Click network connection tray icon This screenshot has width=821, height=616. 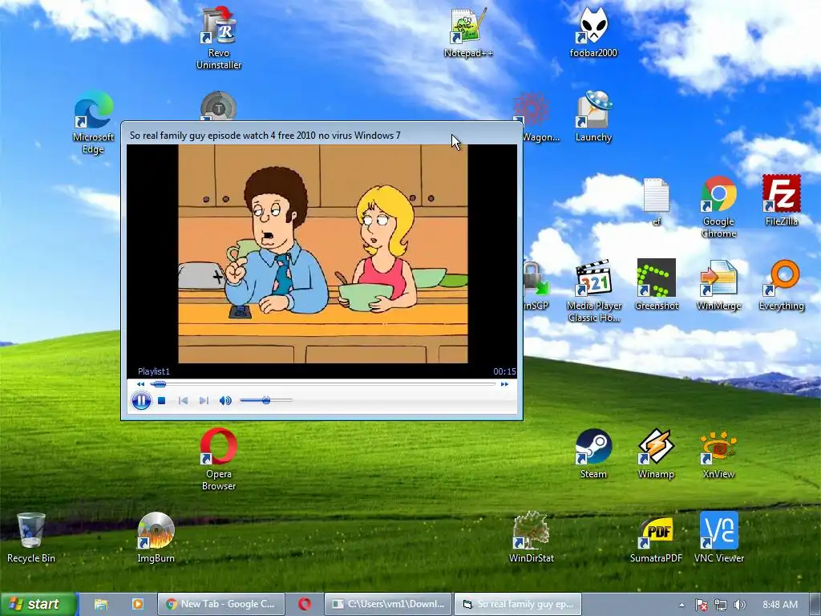(x=721, y=605)
